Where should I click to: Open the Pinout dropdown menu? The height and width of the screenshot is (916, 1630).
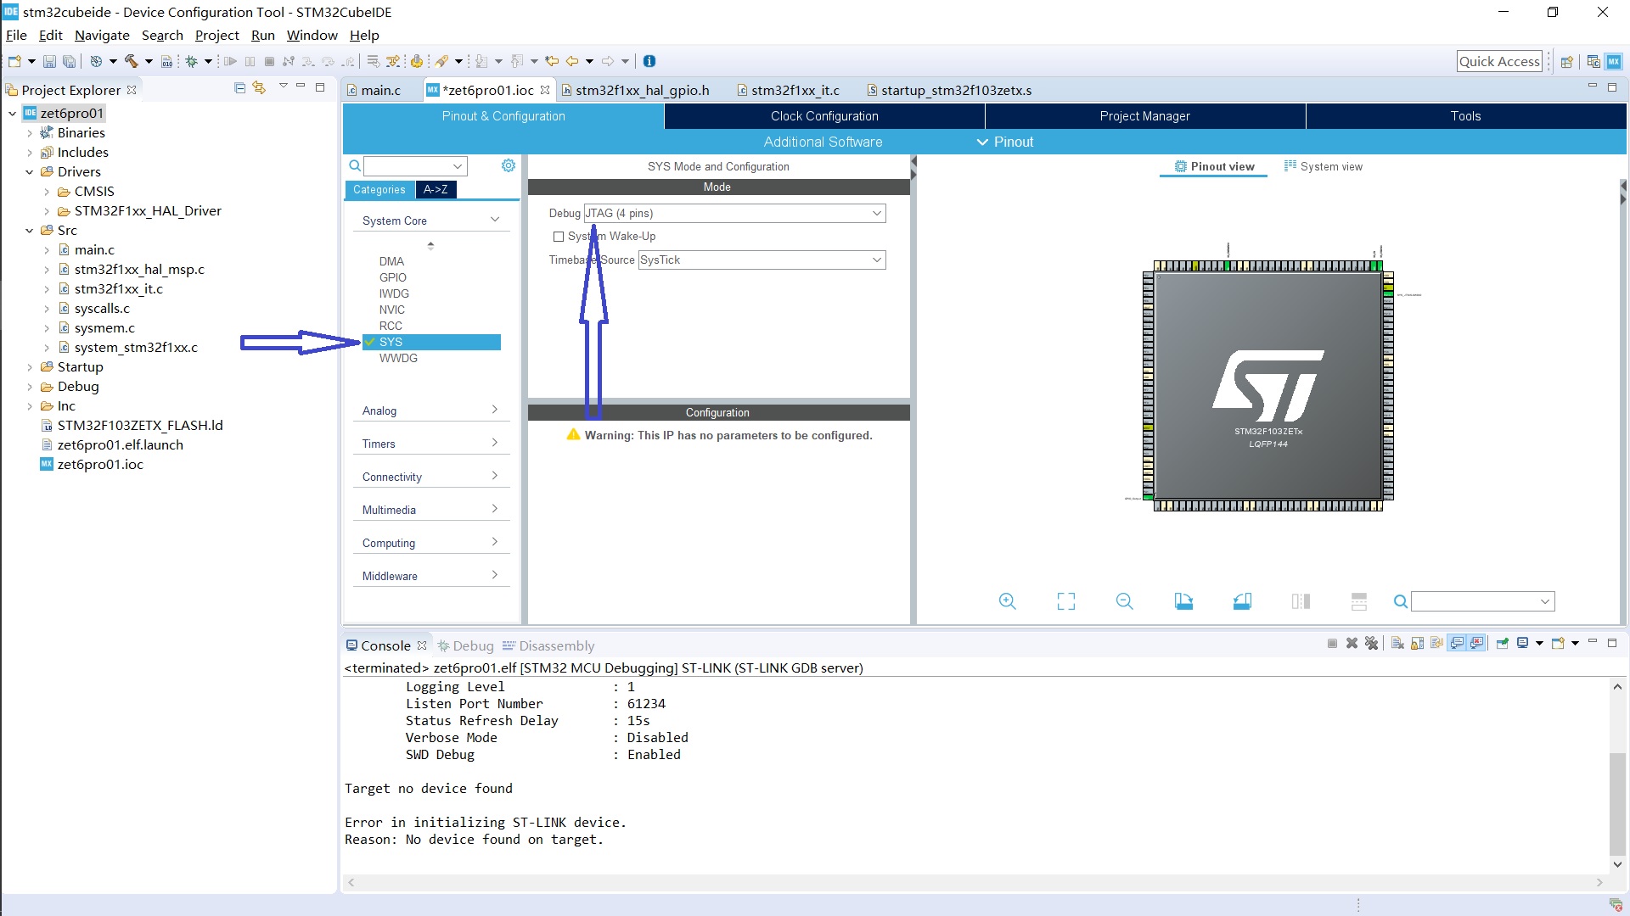pyautogui.click(x=1005, y=142)
